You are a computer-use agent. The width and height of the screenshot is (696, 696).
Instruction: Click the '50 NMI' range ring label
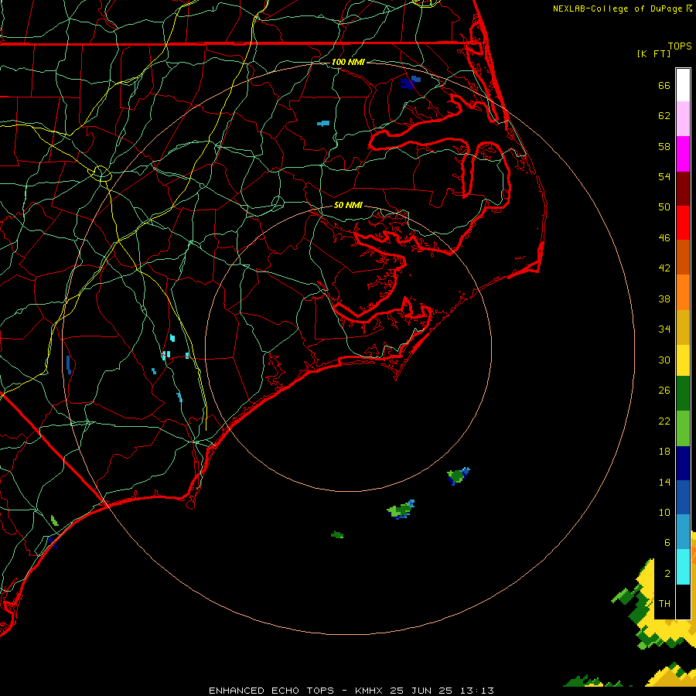pos(348,205)
